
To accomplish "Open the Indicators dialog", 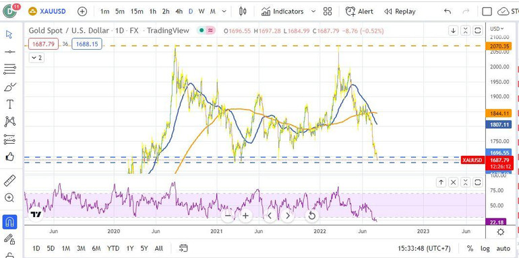I will [282, 11].
